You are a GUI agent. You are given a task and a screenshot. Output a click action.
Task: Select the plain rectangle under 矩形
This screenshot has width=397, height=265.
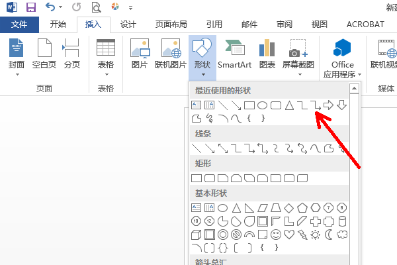coord(197,178)
